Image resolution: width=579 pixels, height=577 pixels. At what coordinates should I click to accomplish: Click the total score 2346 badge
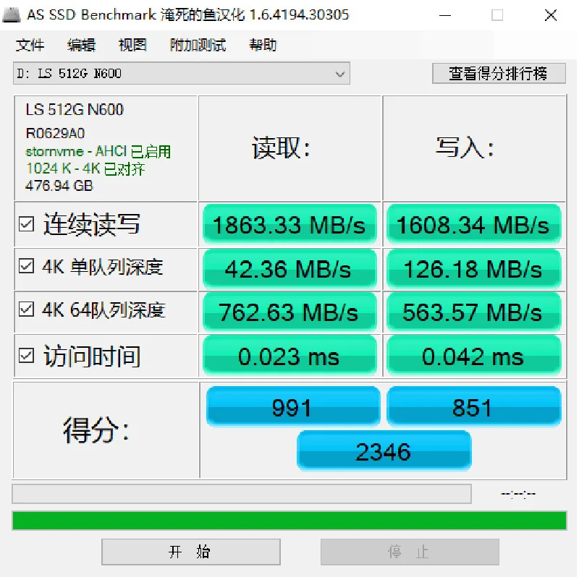384,451
